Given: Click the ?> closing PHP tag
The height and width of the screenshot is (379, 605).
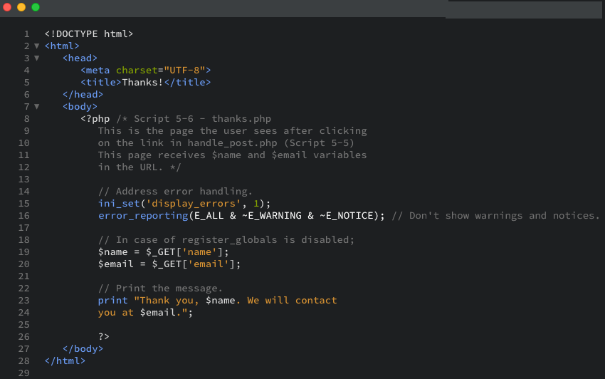Looking at the screenshot, I should click(104, 336).
